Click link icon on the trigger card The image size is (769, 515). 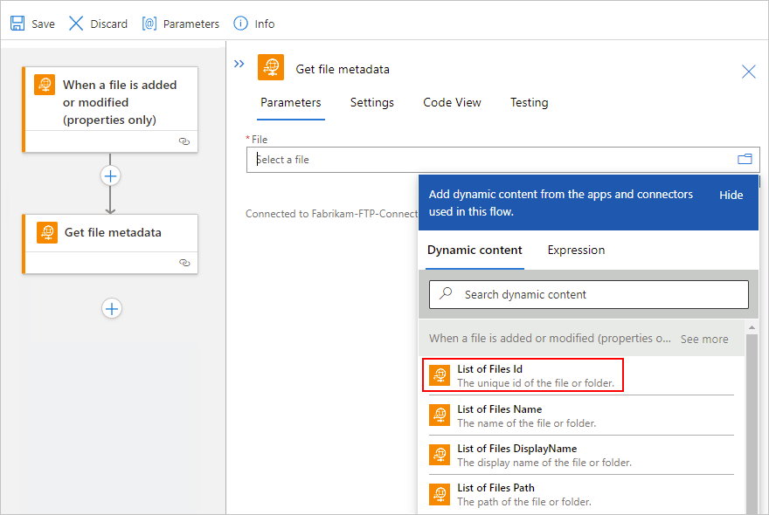click(184, 141)
